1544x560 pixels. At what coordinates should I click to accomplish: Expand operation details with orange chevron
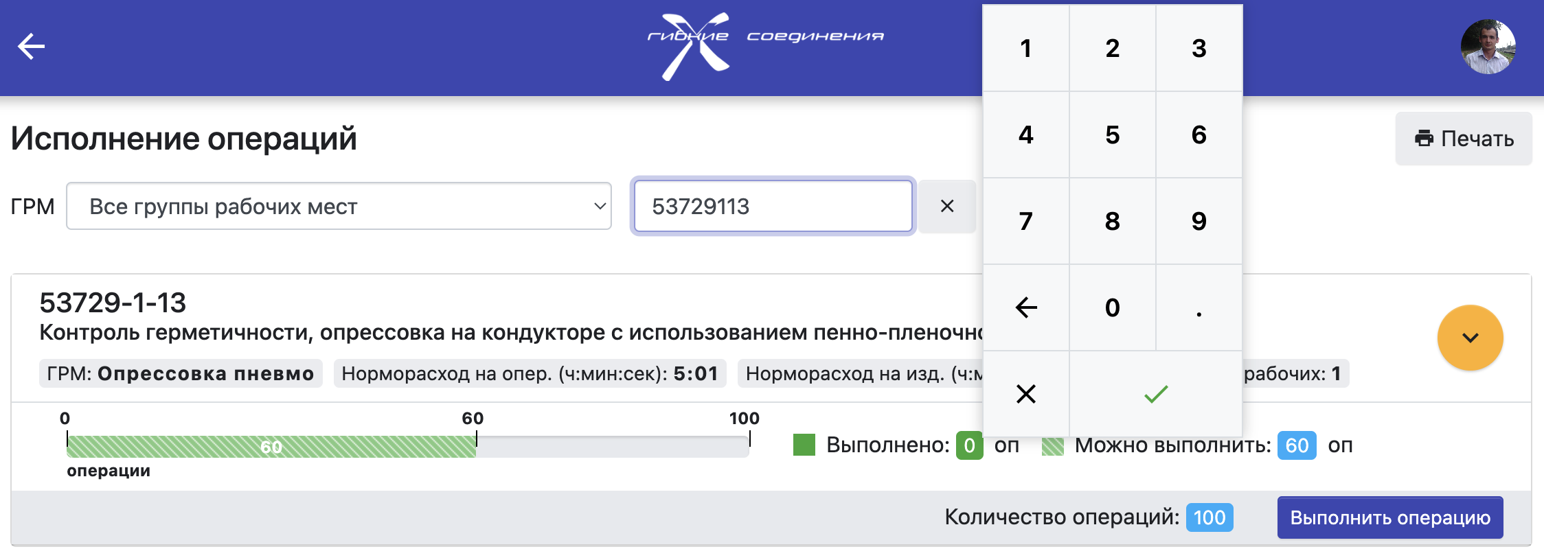pyautogui.click(x=1470, y=338)
